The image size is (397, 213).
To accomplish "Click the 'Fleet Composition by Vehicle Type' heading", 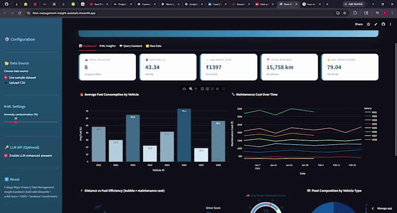I will click(336, 191).
